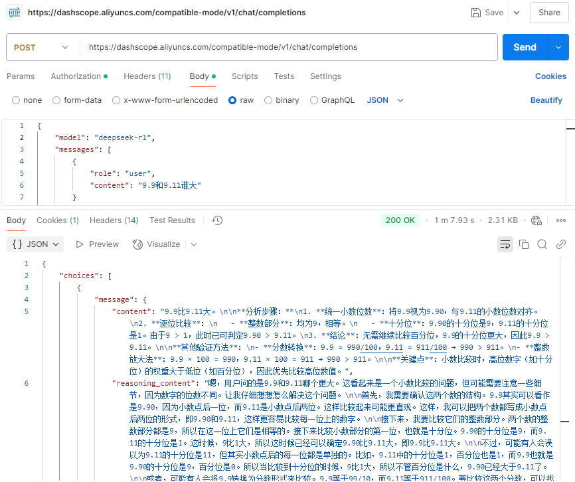Toggle line wrap in response viewer

click(505, 244)
